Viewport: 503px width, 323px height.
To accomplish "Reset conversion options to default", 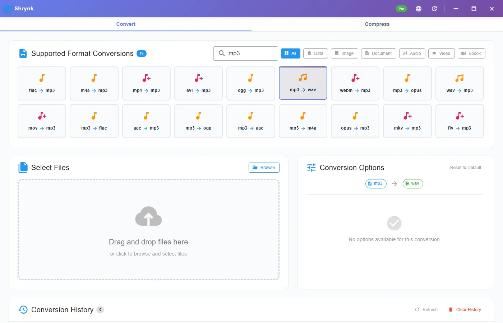I will pyautogui.click(x=466, y=168).
